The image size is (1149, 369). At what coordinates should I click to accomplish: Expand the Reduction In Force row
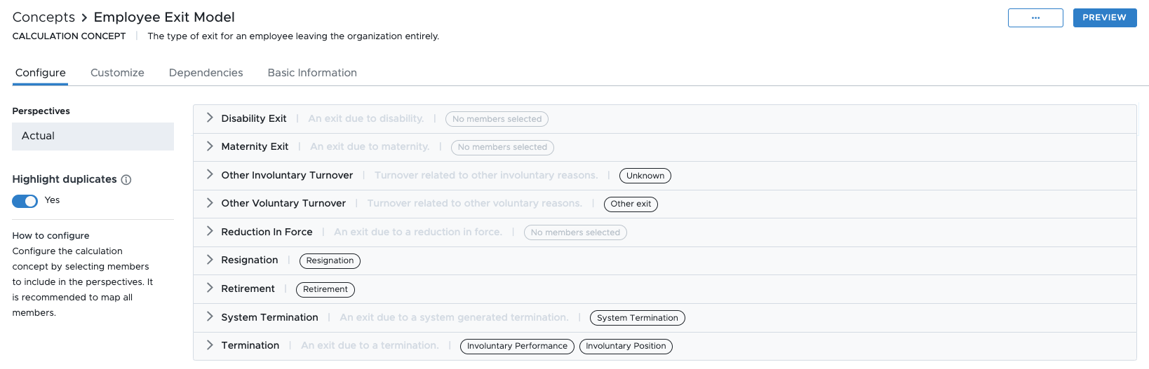pos(210,232)
